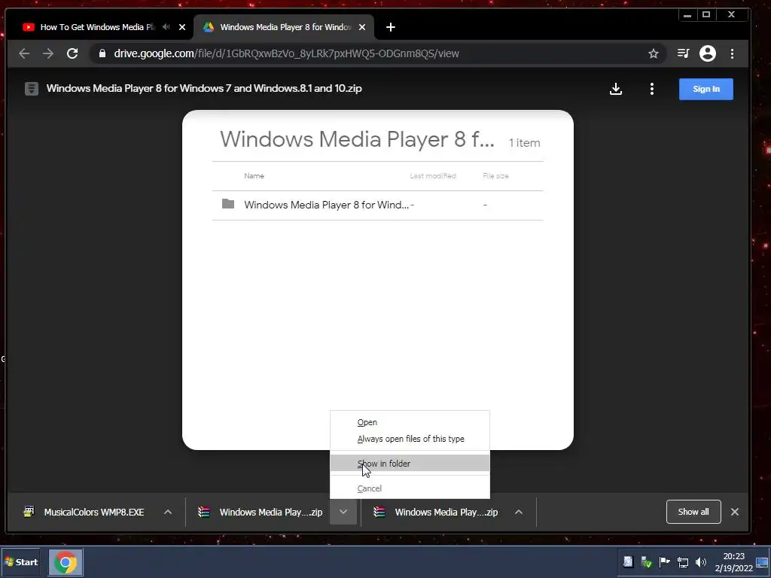The height and width of the screenshot is (578, 771).
Task: Open the Windows Start menu
Action: 21,562
